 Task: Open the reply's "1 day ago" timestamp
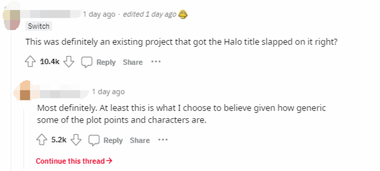(108, 92)
